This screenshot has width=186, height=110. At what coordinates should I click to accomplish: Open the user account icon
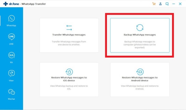click(x=160, y=4)
